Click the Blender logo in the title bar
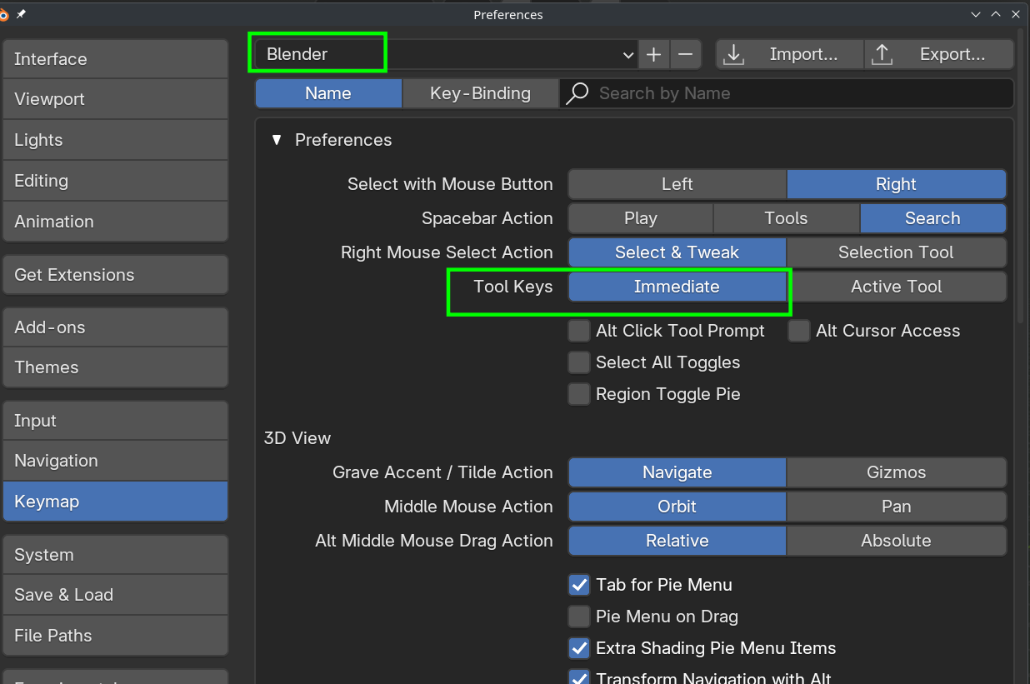Image resolution: width=1030 pixels, height=684 pixels. tap(4, 14)
